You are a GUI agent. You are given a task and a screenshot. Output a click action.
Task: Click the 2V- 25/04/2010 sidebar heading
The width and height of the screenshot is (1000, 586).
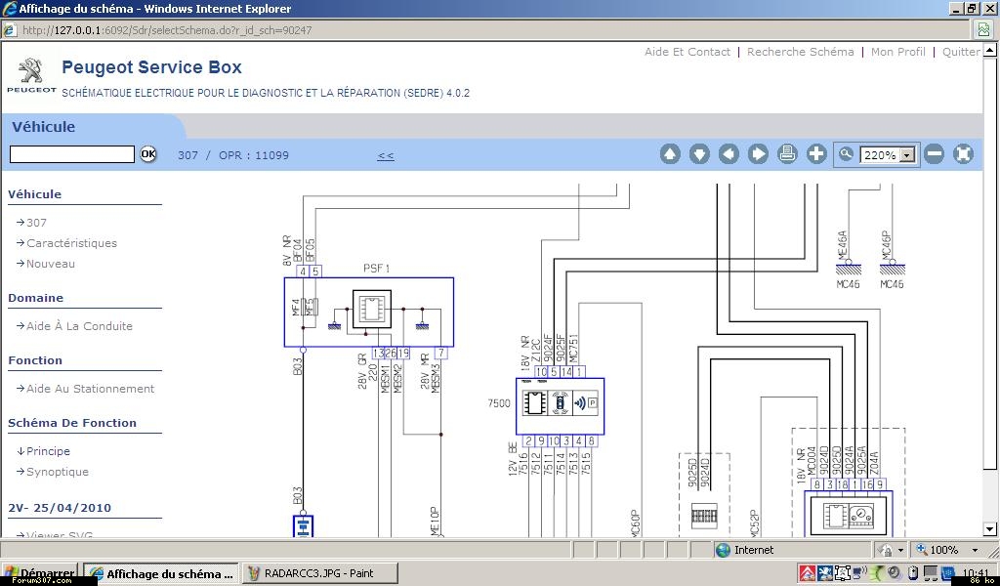click(x=60, y=508)
